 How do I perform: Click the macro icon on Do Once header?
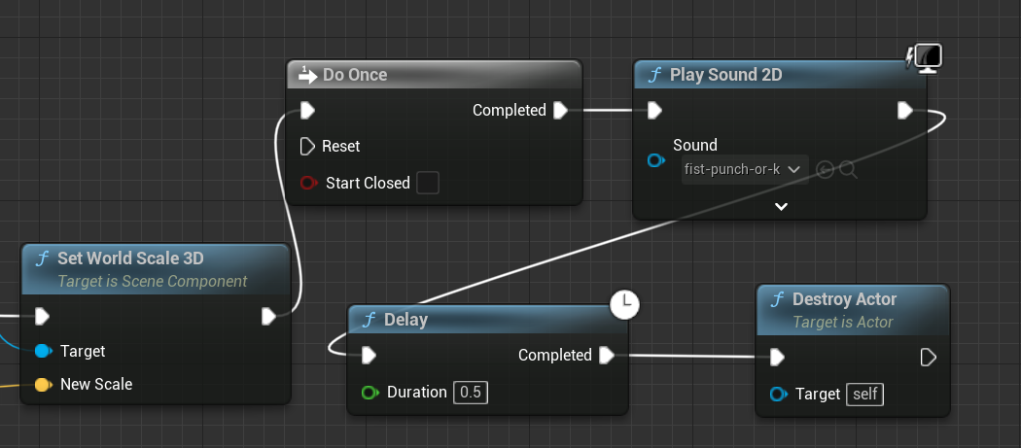307,75
